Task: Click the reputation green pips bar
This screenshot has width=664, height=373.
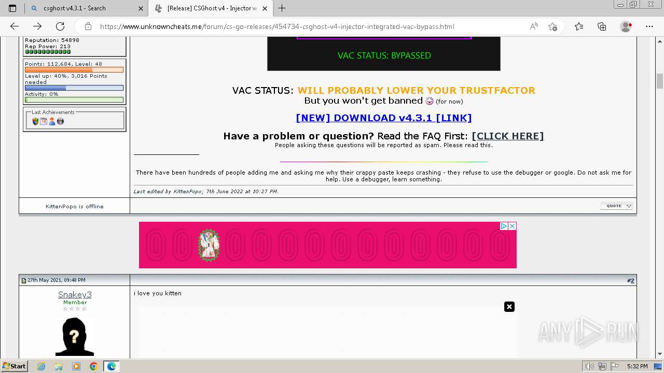Action: click(48, 52)
